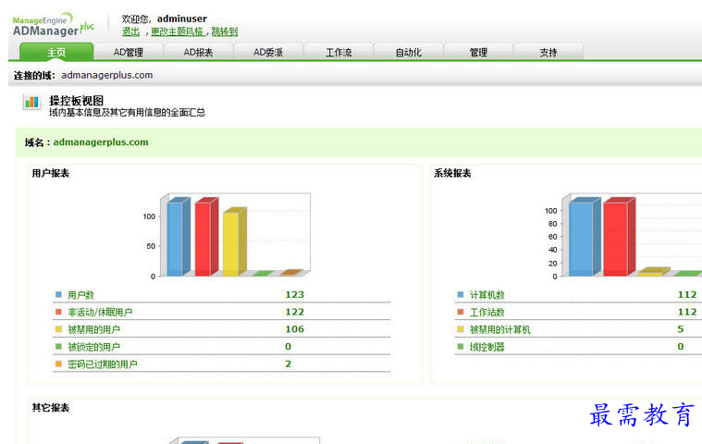This screenshot has height=444, width=702.
Task: Click the blue legend swatch beside 用户数
Action: 58,294
